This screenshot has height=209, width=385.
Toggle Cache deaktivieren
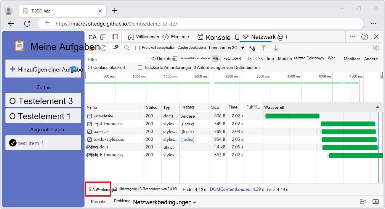tap(173, 48)
